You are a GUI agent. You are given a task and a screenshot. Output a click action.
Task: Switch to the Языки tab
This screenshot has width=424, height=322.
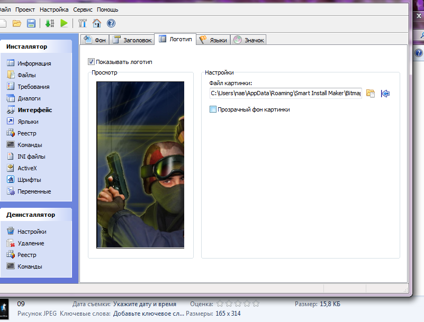tap(213, 40)
